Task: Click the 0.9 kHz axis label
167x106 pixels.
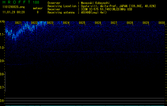Action: click(2, 61)
